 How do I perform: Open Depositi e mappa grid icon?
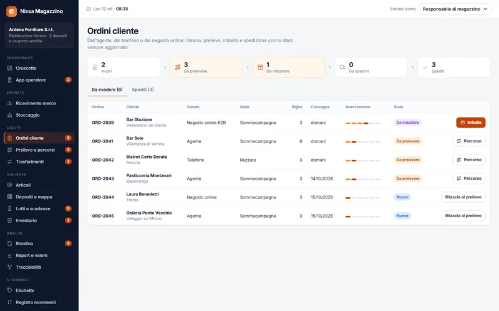[x=9, y=197]
